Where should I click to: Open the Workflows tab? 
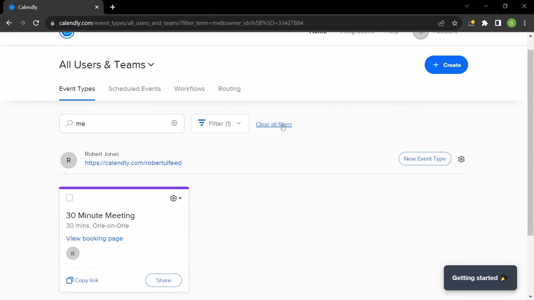click(x=189, y=89)
